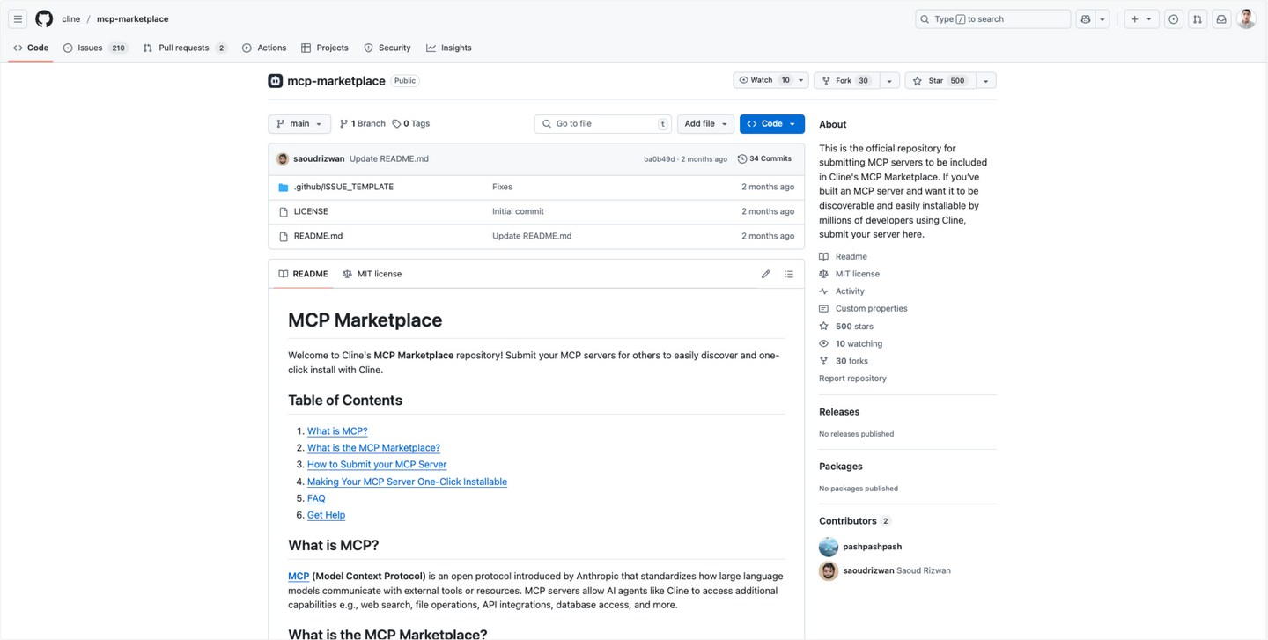Open the green Code clone dropdown
This screenshot has height=640, width=1268.
pyautogui.click(x=772, y=124)
